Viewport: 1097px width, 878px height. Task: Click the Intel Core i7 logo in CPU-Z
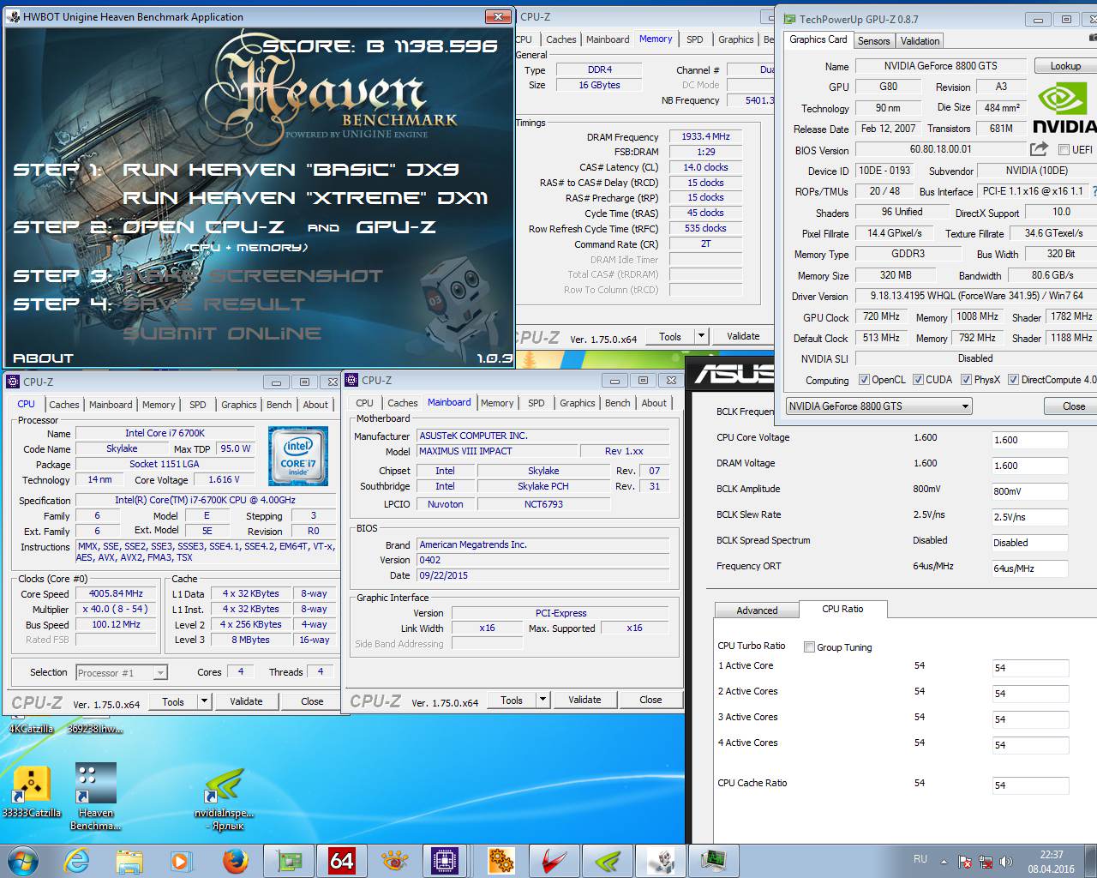[x=298, y=456]
